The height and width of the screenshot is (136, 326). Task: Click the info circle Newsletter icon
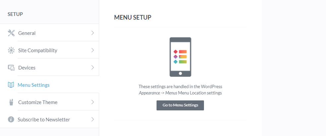pyautogui.click(x=11, y=119)
